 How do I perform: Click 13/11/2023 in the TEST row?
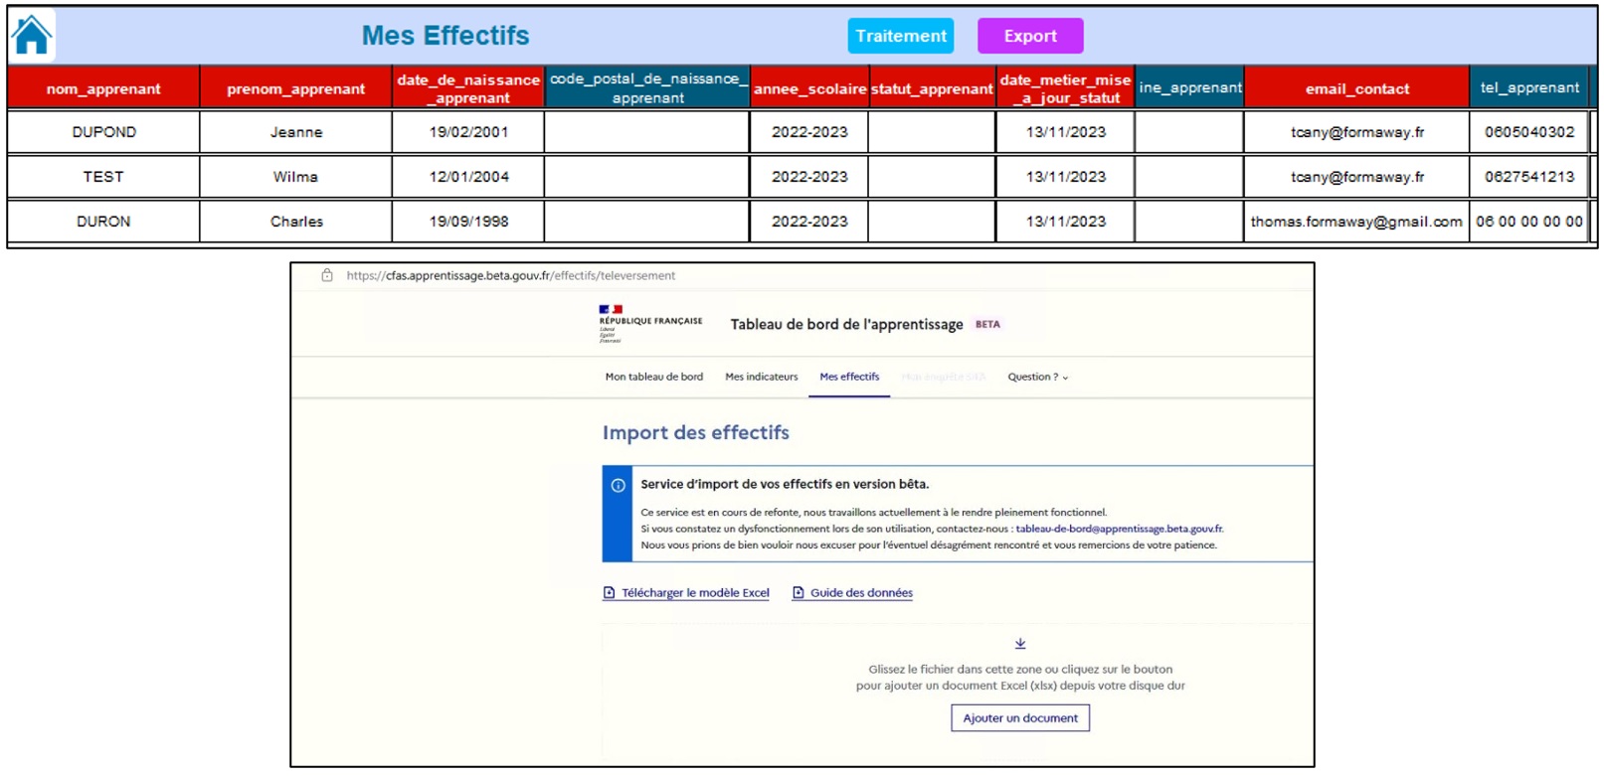1065,177
